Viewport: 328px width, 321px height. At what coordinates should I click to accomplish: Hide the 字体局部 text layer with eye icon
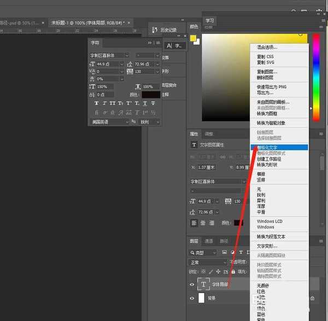point(192,284)
